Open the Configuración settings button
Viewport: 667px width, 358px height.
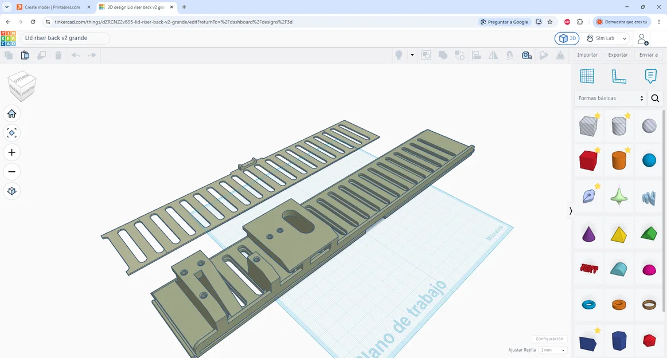[549, 339]
